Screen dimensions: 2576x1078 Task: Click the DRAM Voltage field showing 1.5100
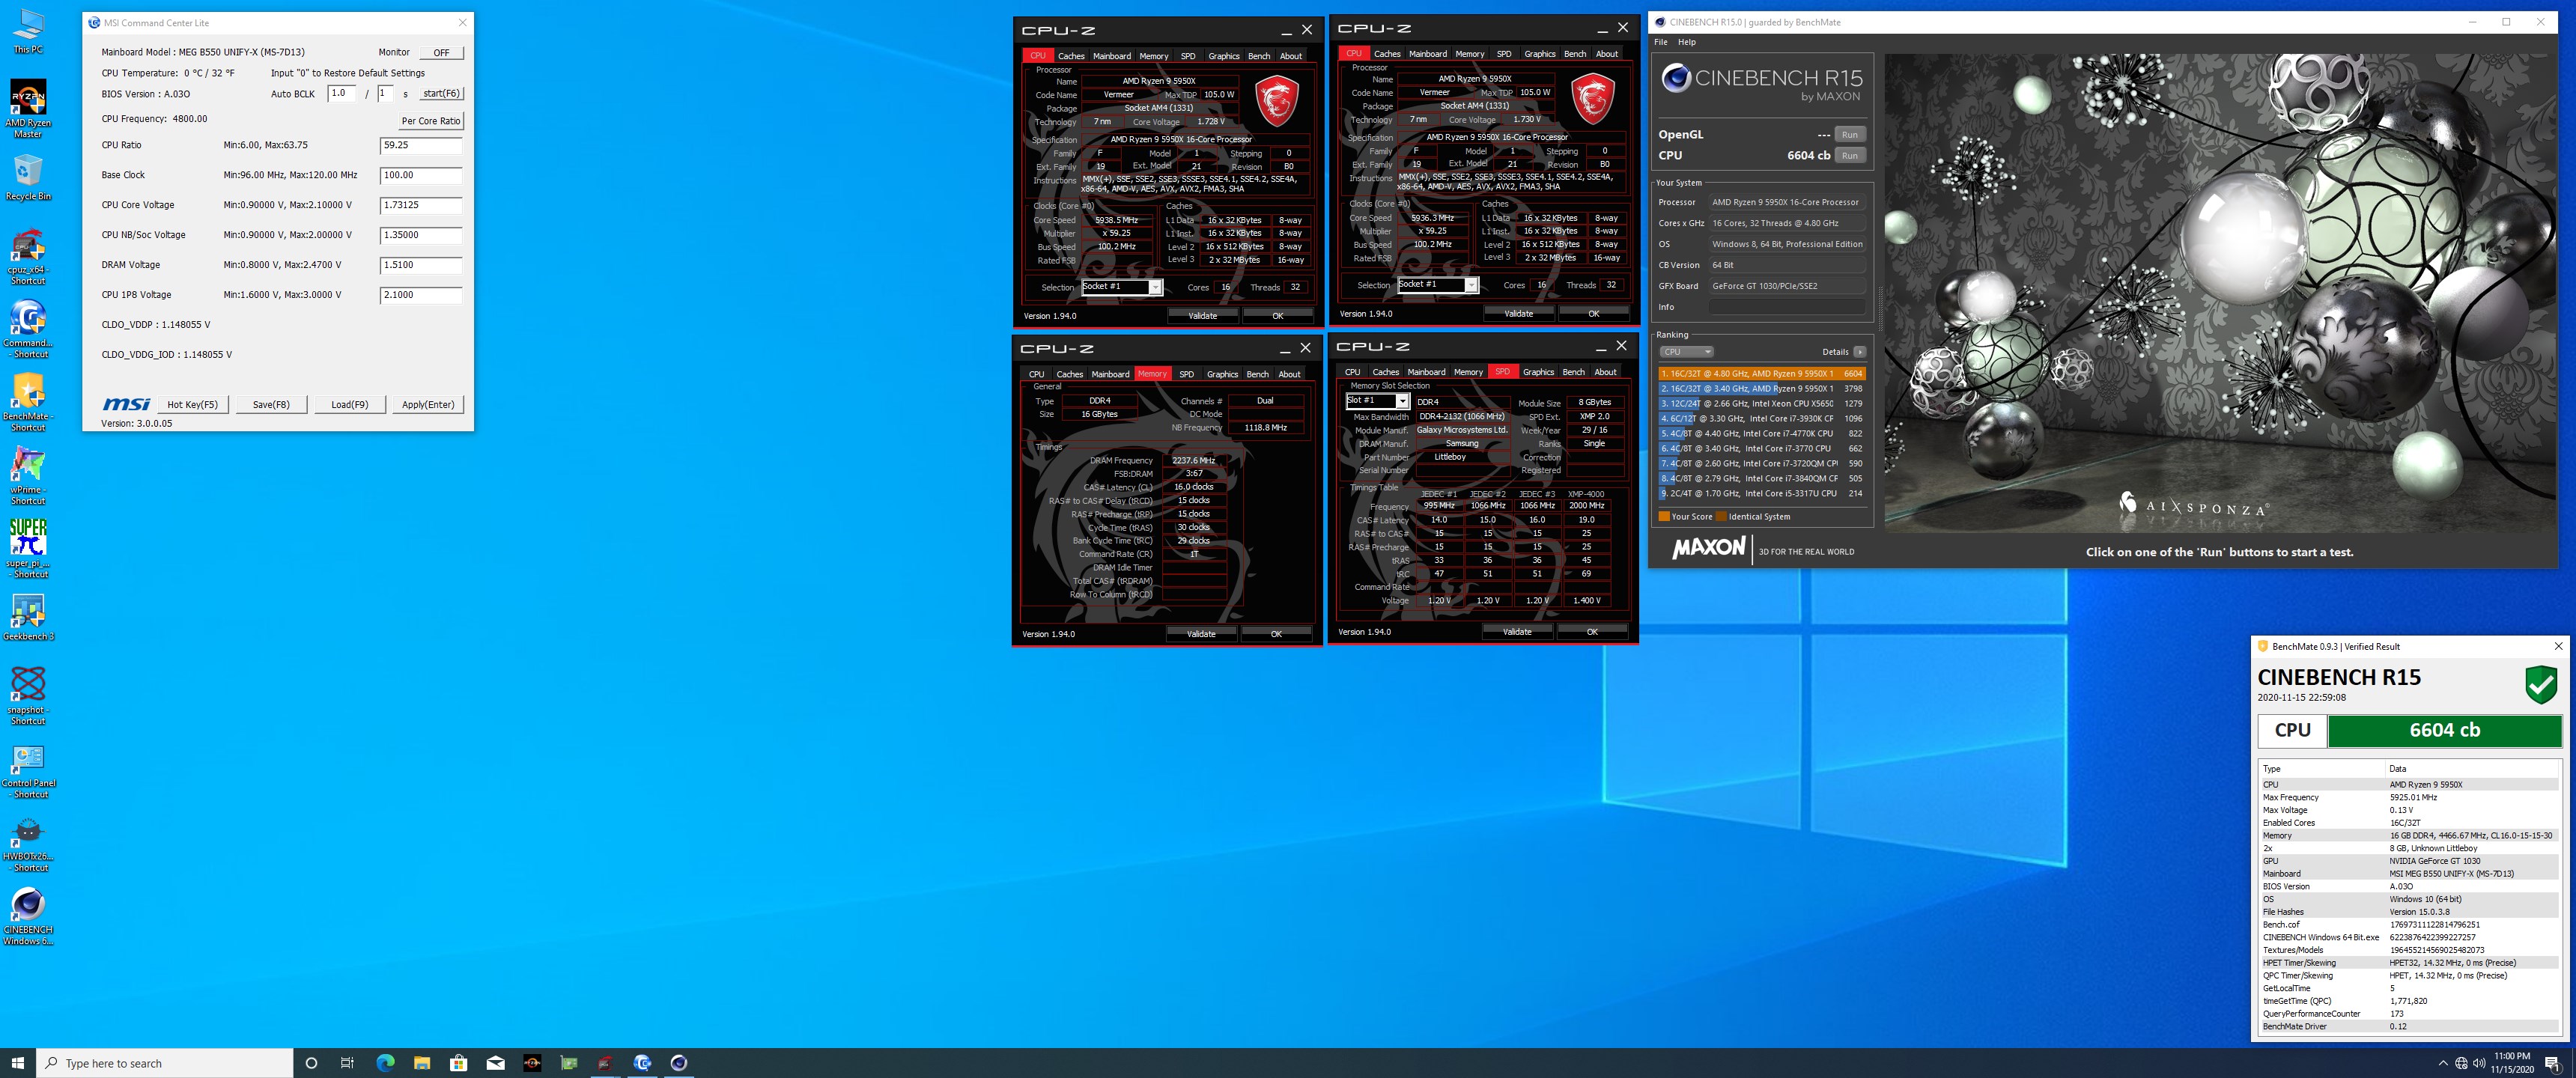click(x=421, y=265)
